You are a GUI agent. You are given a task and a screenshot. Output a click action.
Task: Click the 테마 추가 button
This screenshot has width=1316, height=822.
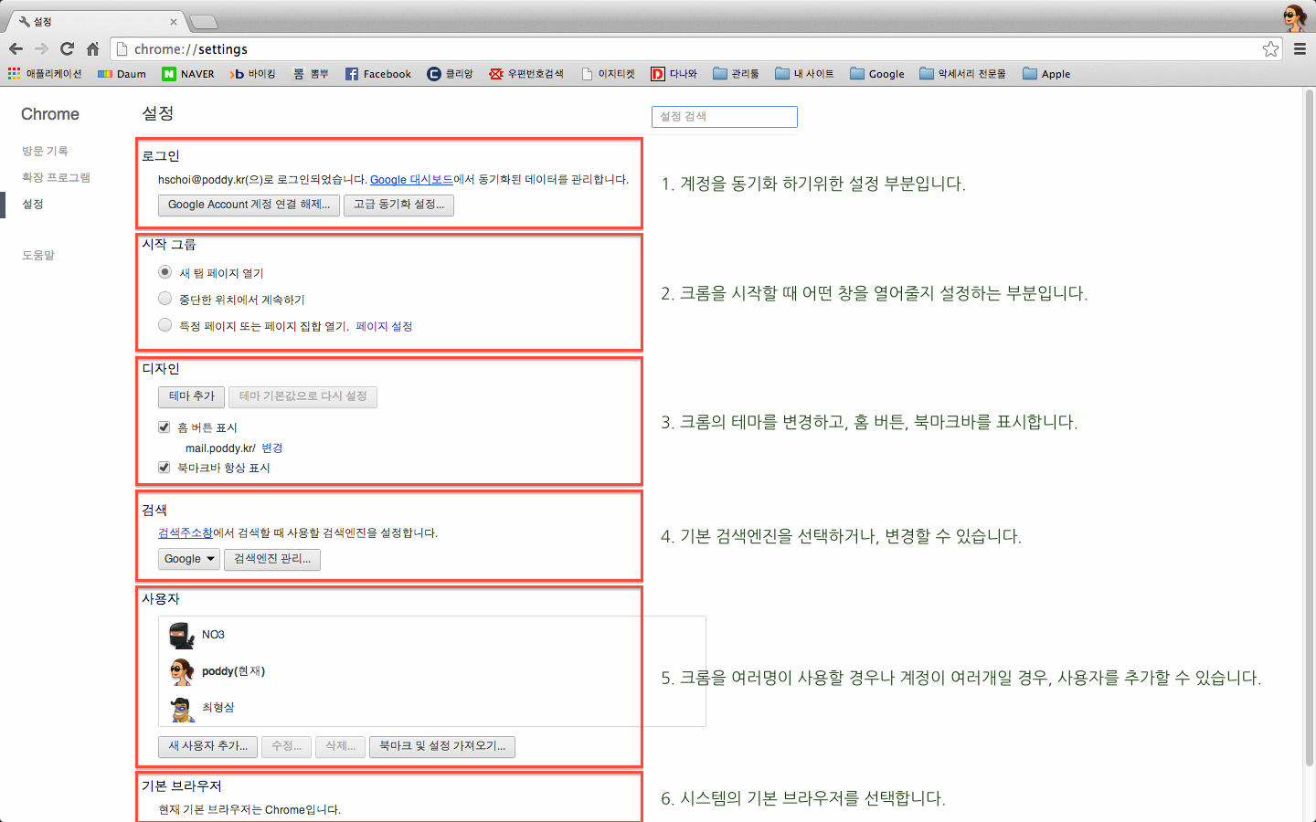[x=191, y=396]
